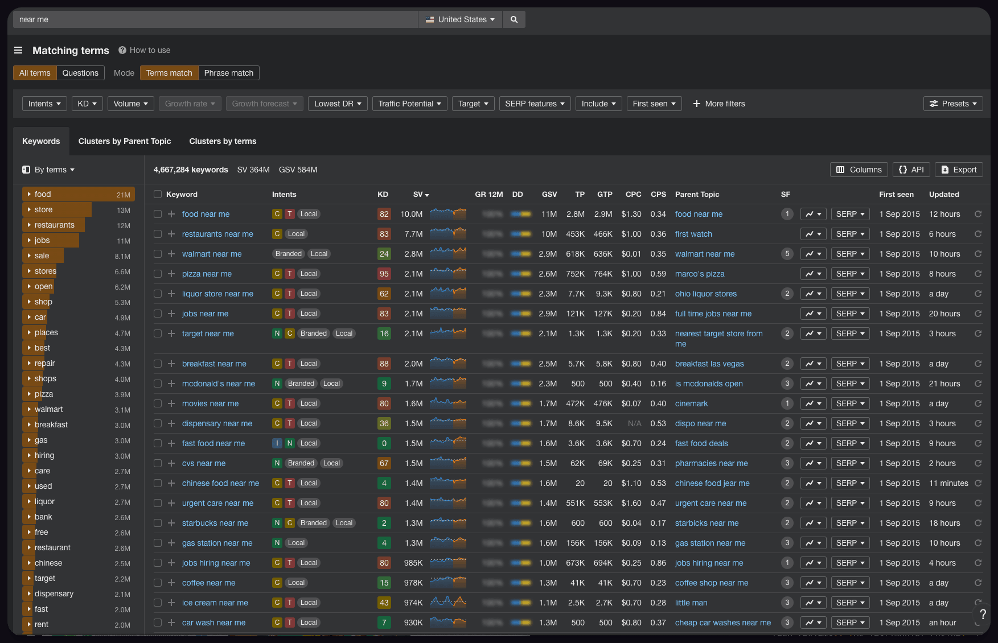
Task: Open the hamburger menu beside Matching terms
Action: pos(18,50)
